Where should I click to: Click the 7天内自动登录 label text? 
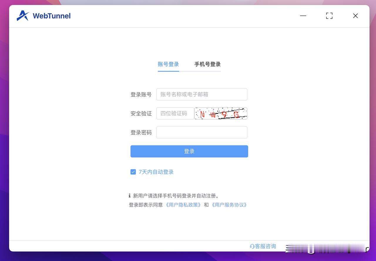(156, 172)
